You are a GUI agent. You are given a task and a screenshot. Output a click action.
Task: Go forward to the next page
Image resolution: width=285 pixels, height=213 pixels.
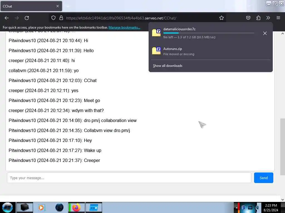17,18
